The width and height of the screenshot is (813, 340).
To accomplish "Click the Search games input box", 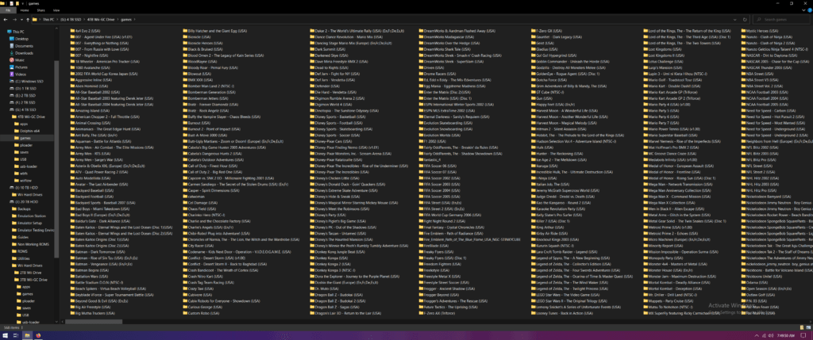I will (x=780, y=20).
